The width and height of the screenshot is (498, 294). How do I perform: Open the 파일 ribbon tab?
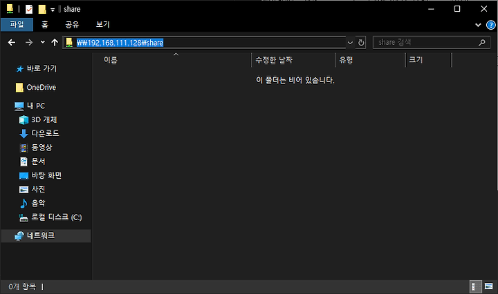[x=17, y=24]
